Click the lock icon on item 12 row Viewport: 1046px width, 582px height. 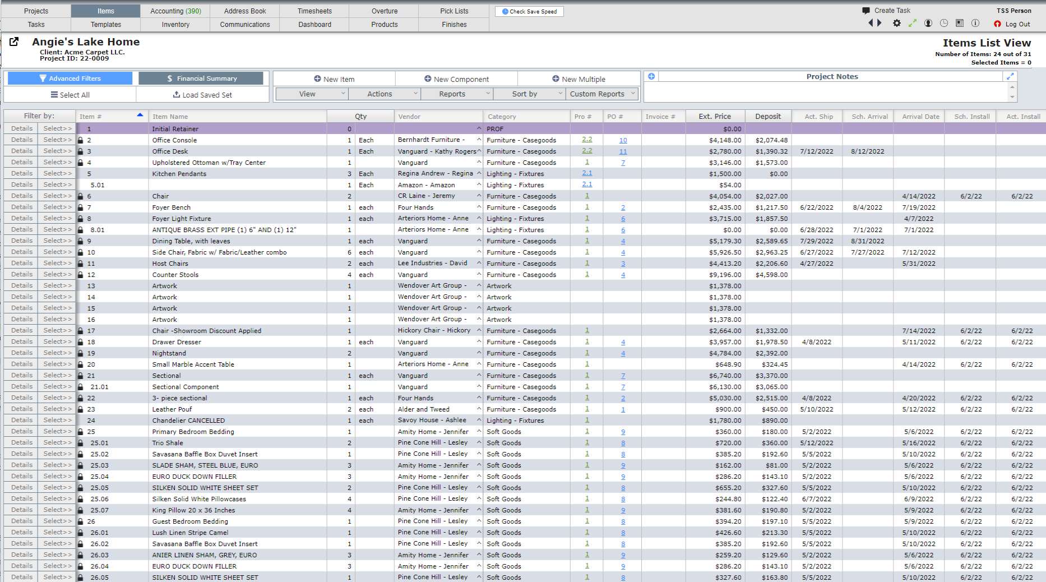click(x=80, y=275)
